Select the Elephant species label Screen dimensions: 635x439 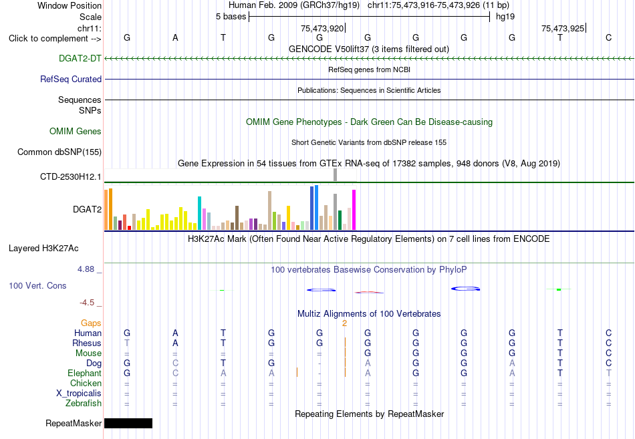(85, 373)
